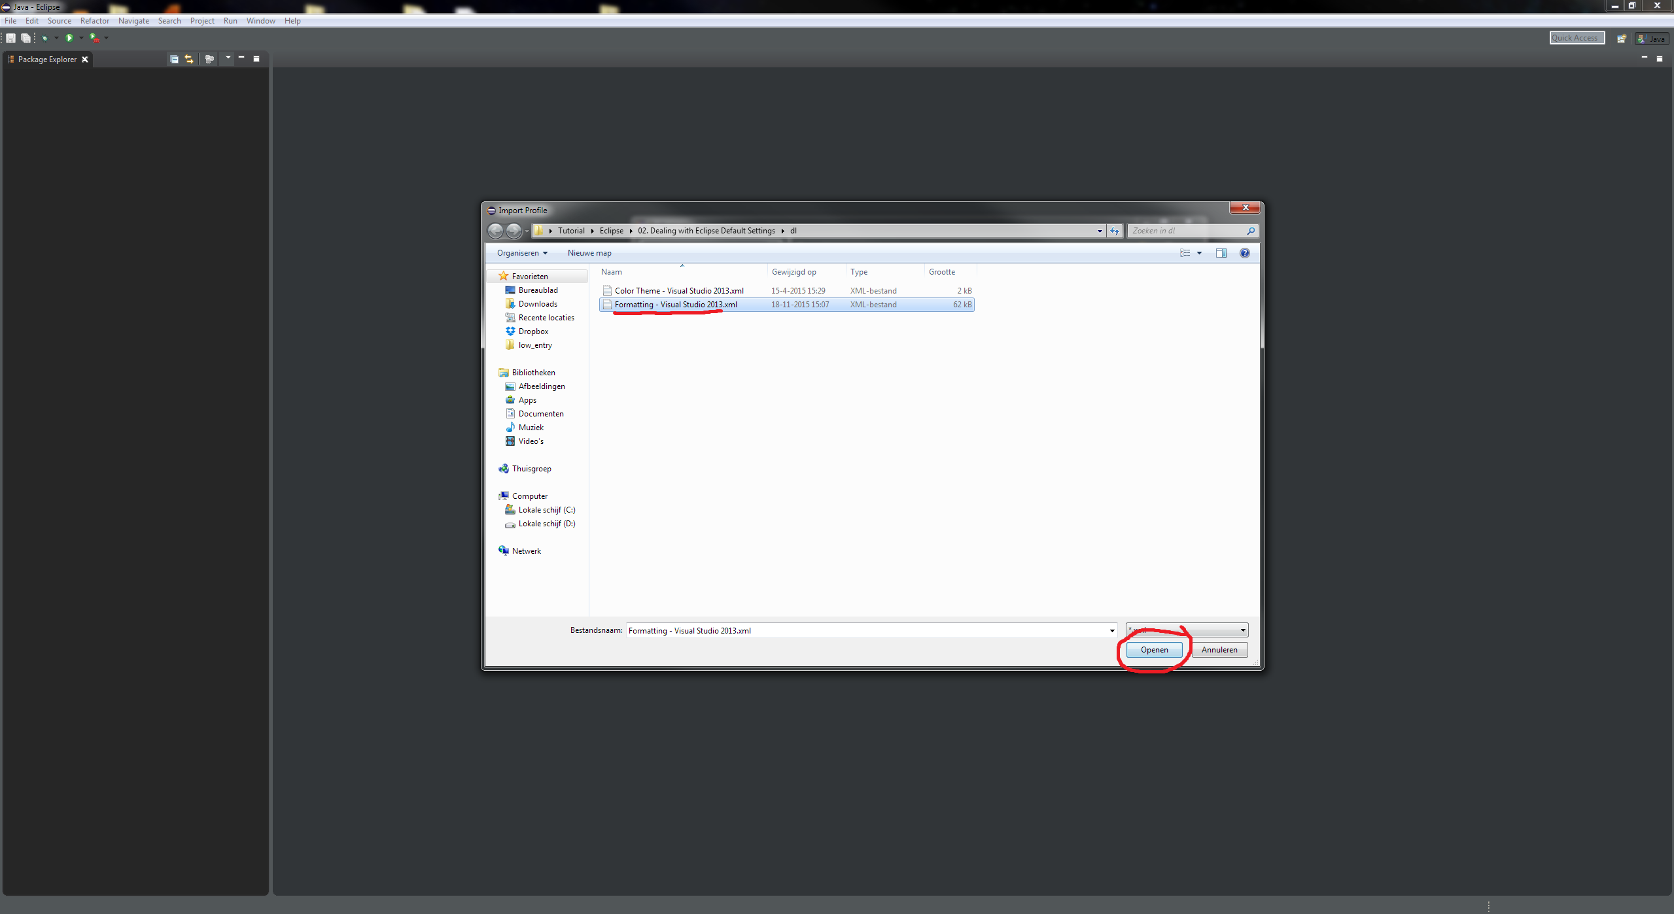Open the Window menu in Eclipse
The image size is (1674, 914).
click(x=260, y=20)
